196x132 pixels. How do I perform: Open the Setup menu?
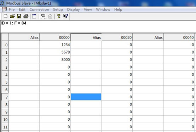click(58, 10)
